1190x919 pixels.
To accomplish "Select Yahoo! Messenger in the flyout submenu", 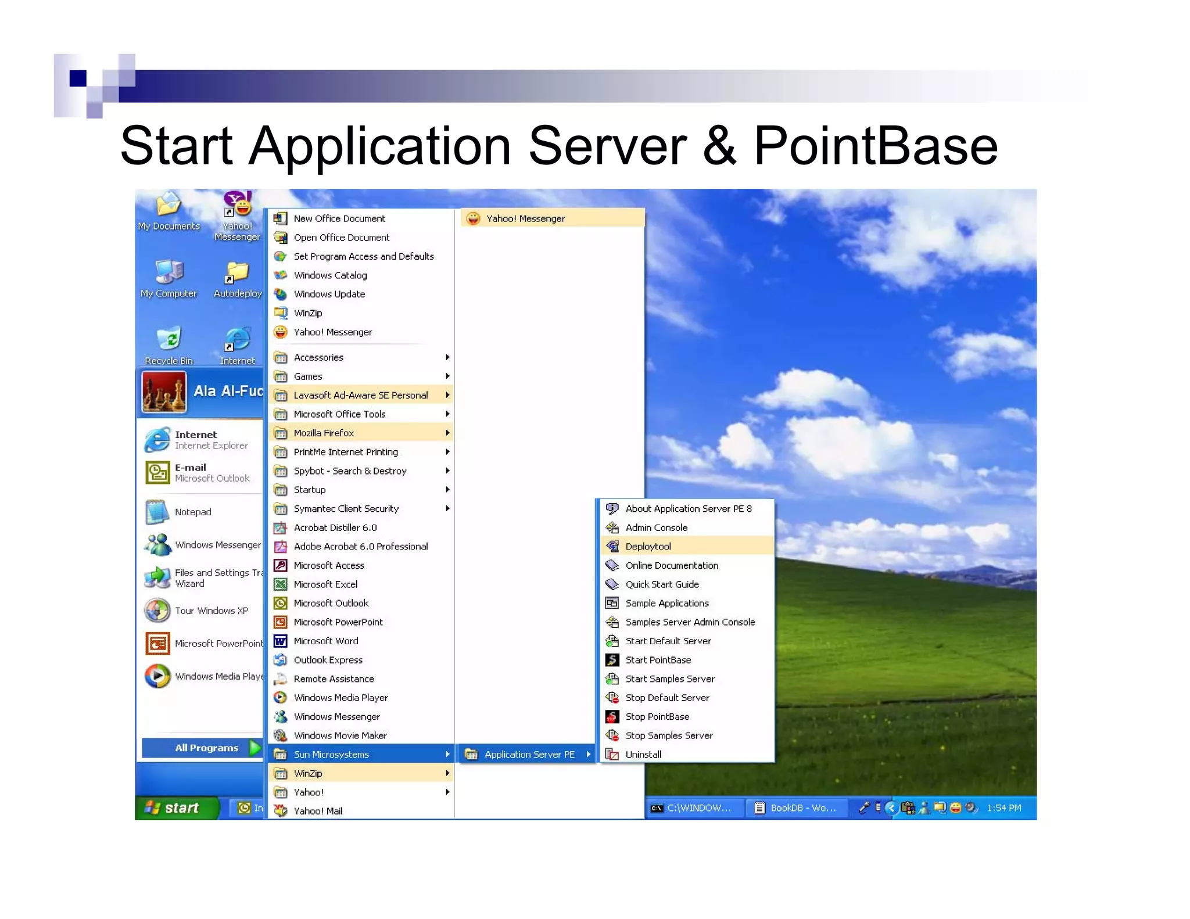I will pos(553,218).
